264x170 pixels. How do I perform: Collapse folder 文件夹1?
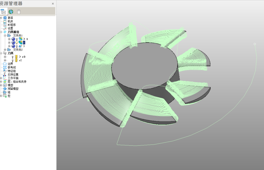tap(5, 36)
